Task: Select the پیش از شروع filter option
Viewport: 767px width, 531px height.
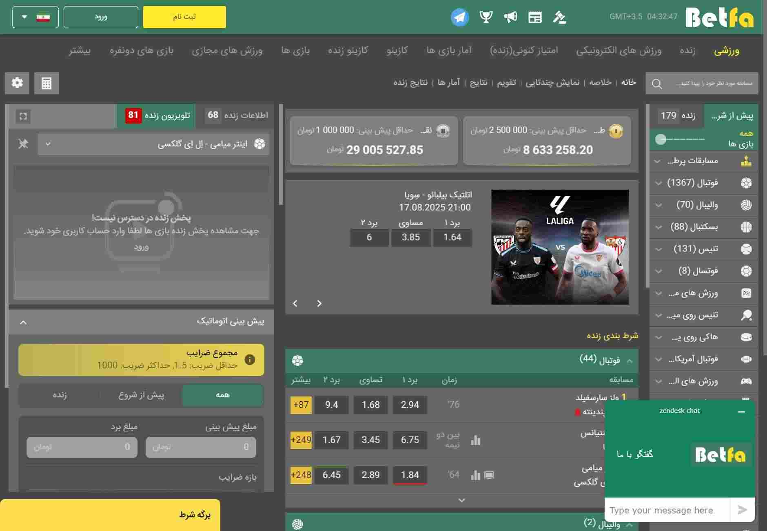Action: pyautogui.click(x=141, y=395)
